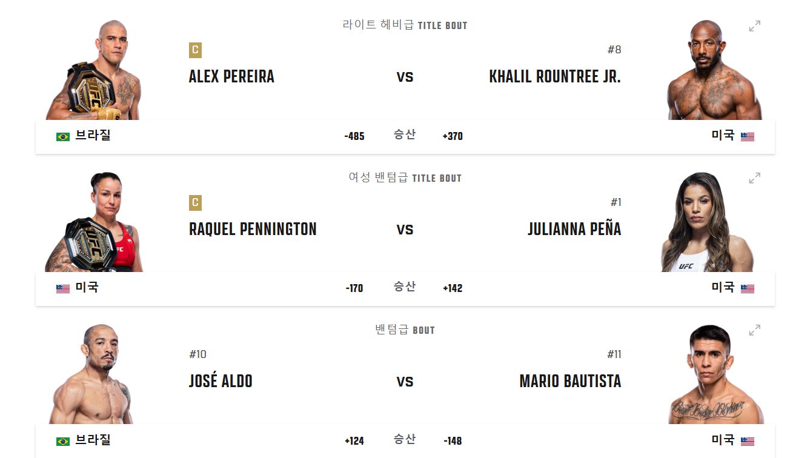
Task: Click the champion badge next to Alex Pereira
Action: tap(194, 51)
